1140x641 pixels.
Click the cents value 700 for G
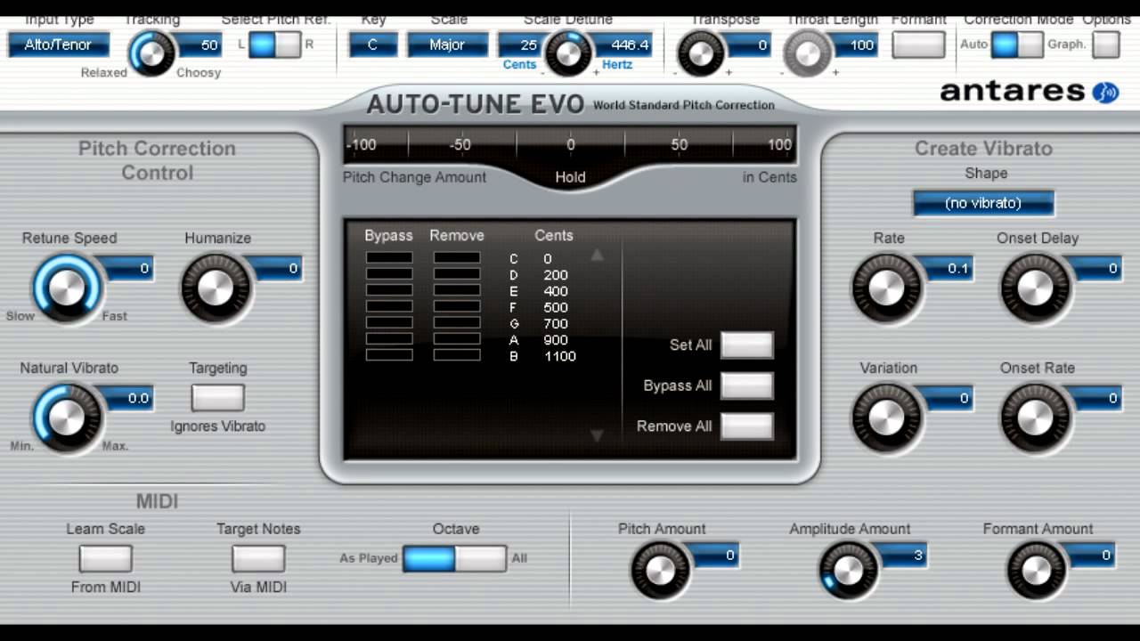click(556, 323)
